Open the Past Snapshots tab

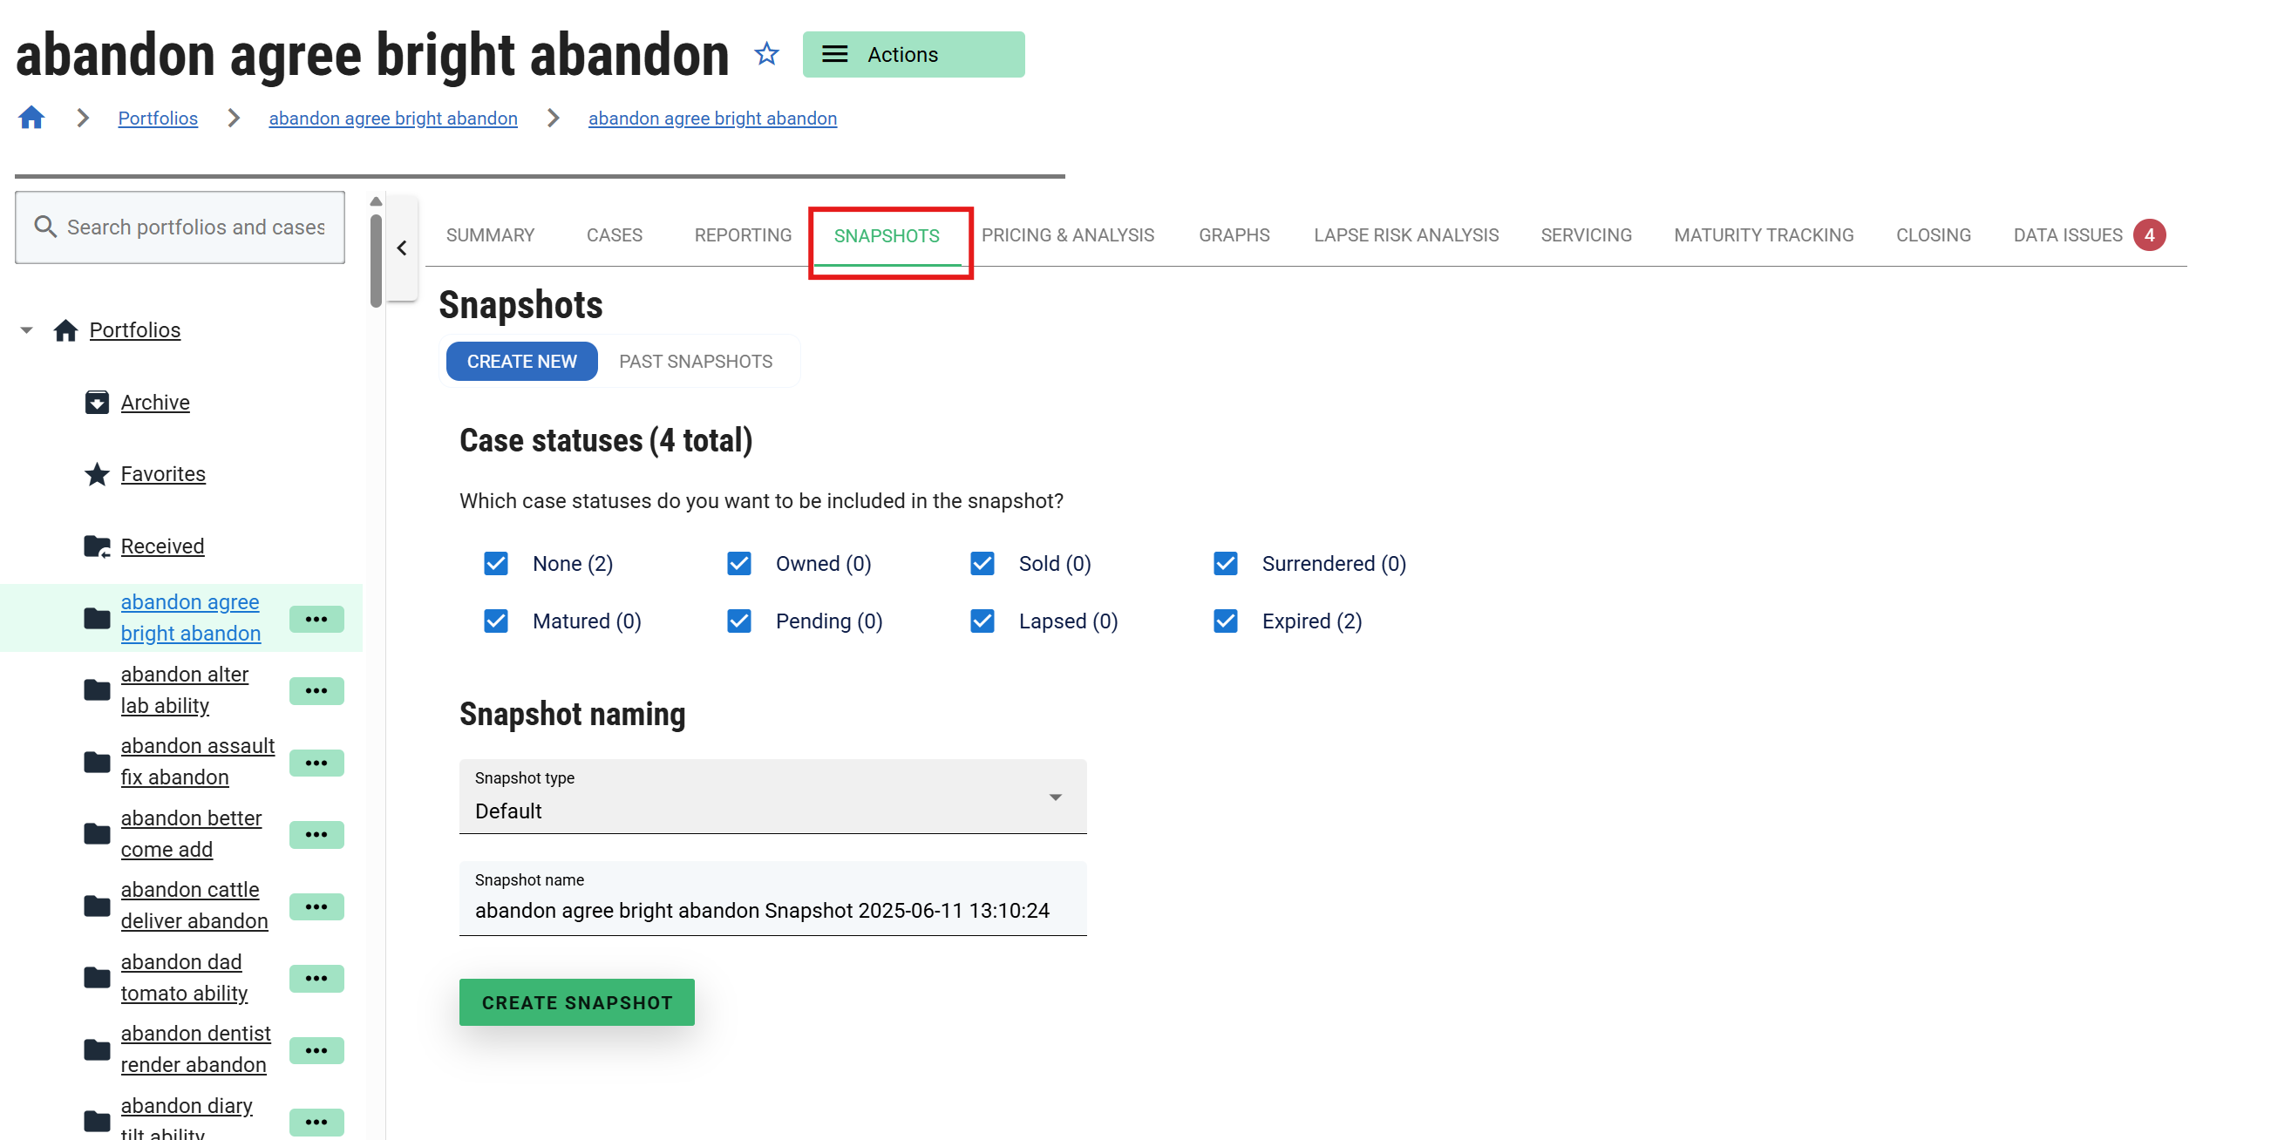pos(695,362)
